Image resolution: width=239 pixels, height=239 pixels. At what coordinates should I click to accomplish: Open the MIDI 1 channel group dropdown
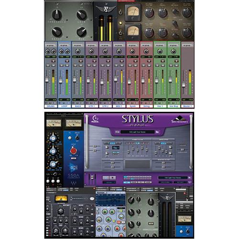[119, 45]
